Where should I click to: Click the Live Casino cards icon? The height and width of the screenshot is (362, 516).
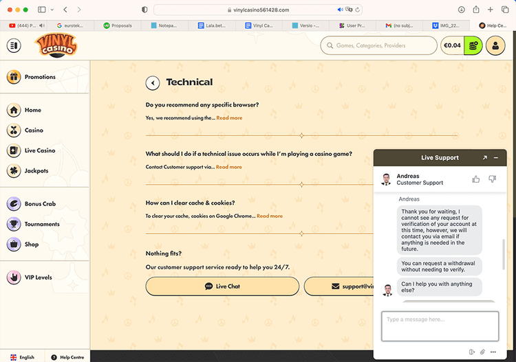coord(14,150)
